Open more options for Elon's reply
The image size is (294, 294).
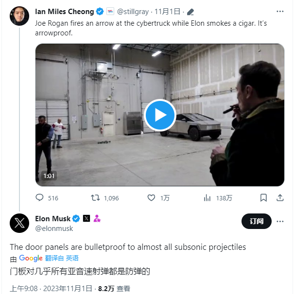click(x=279, y=221)
